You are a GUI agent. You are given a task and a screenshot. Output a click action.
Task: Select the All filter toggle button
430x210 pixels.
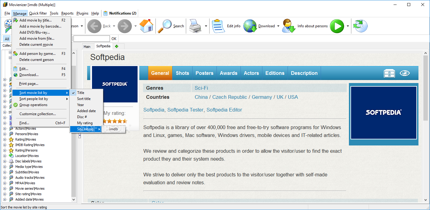[7, 39]
